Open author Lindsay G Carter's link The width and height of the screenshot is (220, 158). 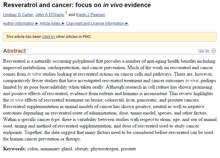tap(18, 15)
